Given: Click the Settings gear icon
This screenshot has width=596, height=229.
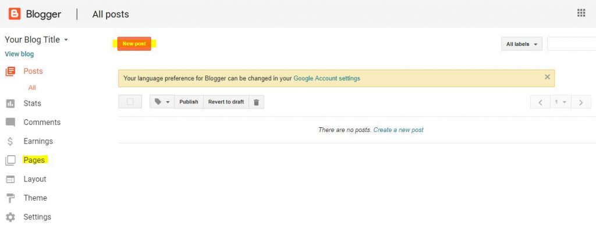Looking at the screenshot, I should (10, 217).
